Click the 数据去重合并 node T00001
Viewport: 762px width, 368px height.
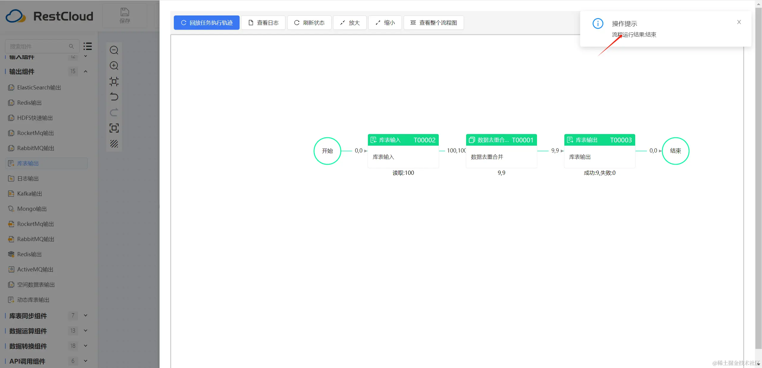(501, 151)
